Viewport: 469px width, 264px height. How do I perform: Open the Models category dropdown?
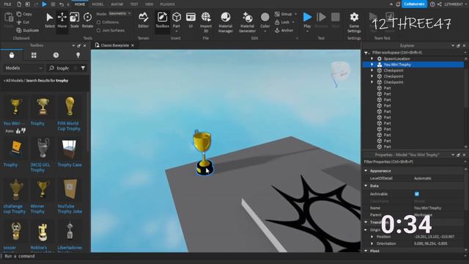[23, 68]
